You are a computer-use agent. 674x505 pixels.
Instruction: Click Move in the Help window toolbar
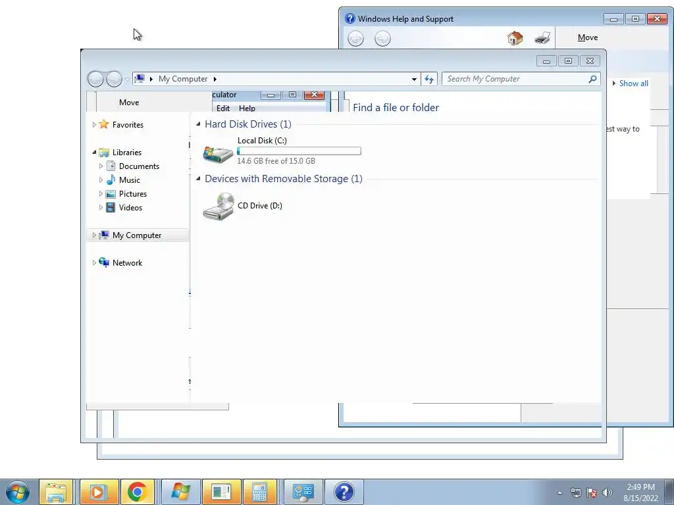click(x=588, y=37)
